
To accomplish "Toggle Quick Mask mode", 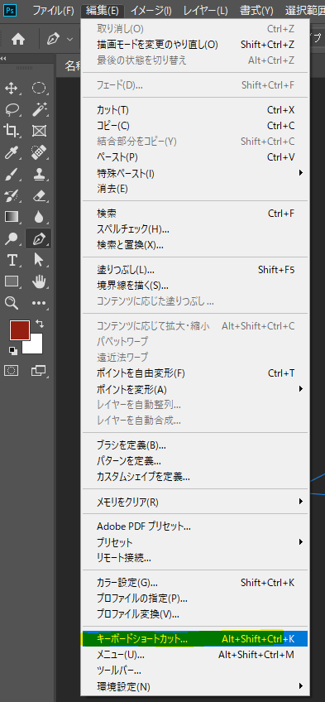I will [x=12, y=370].
